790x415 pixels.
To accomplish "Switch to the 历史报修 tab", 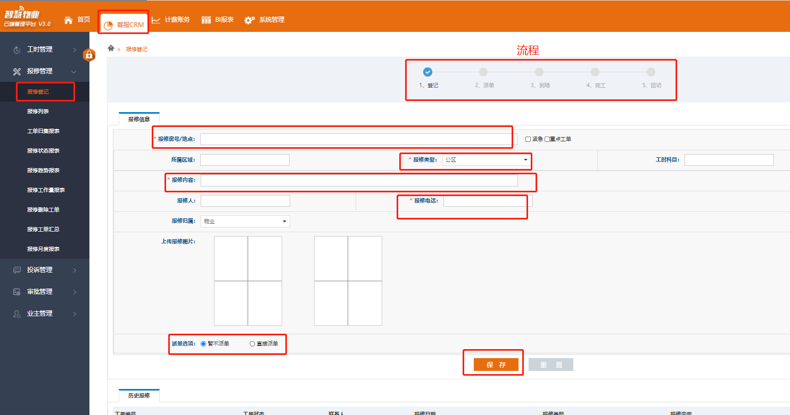I will click(x=139, y=395).
